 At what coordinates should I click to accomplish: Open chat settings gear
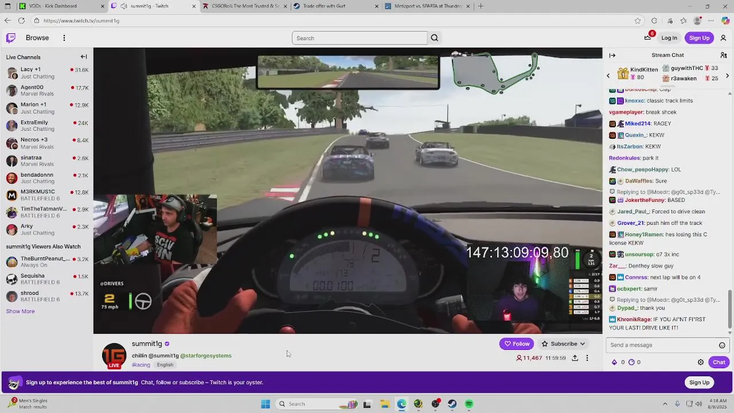coord(701,363)
